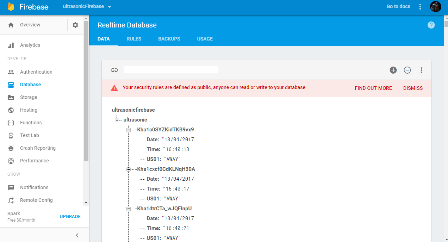The width and height of the screenshot is (448, 242).
Task: Click the Storage image icon
Action: [11, 98]
